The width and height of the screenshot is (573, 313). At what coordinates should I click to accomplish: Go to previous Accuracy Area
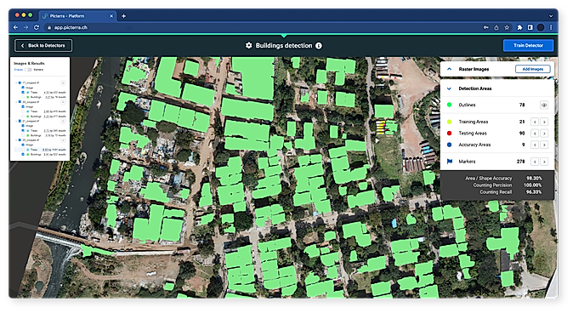[x=535, y=145]
